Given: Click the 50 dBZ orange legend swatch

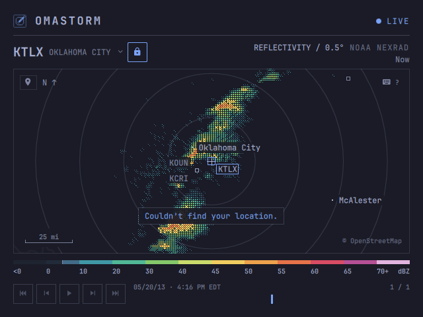Looking at the screenshot, I should 261,262.
